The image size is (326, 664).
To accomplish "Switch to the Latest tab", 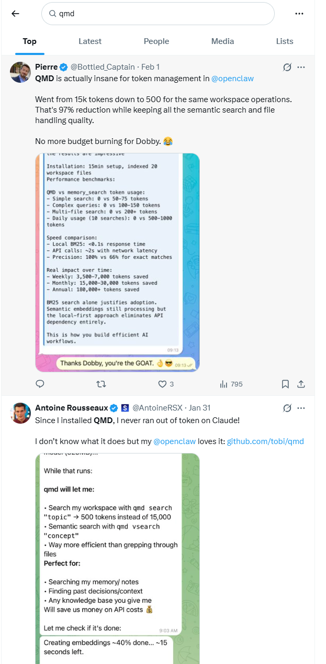I will (x=90, y=41).
